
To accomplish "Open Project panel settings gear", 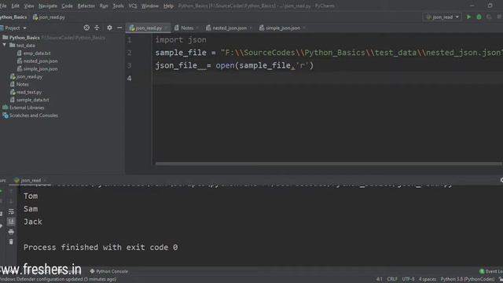I will tap(109, 28).
